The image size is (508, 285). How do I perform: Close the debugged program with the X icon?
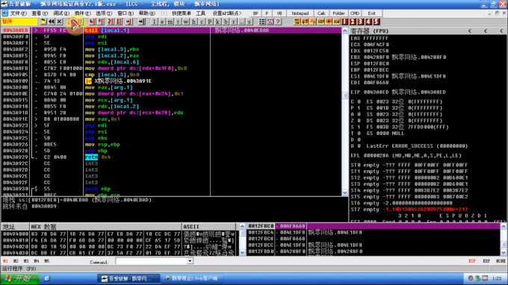[x=59, y=22]
